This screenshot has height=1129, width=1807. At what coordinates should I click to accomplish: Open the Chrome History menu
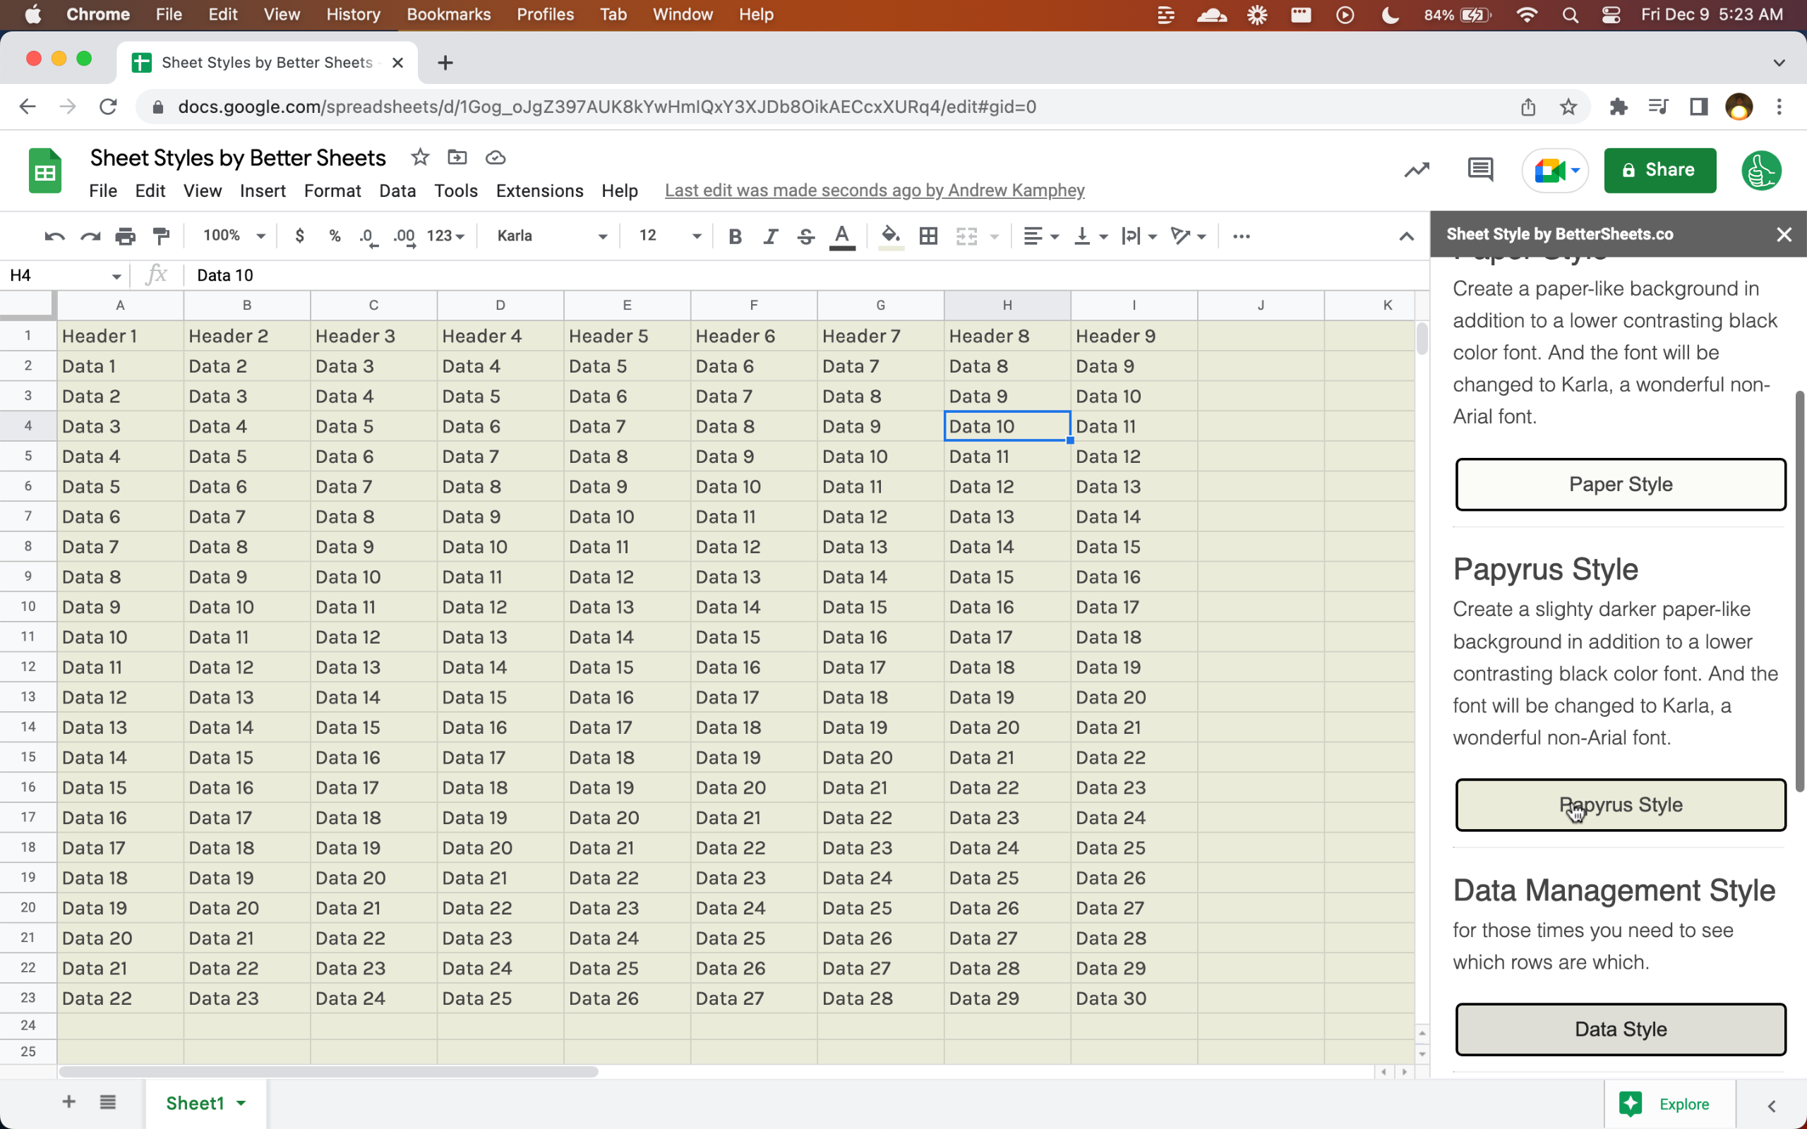coord(352,14)
